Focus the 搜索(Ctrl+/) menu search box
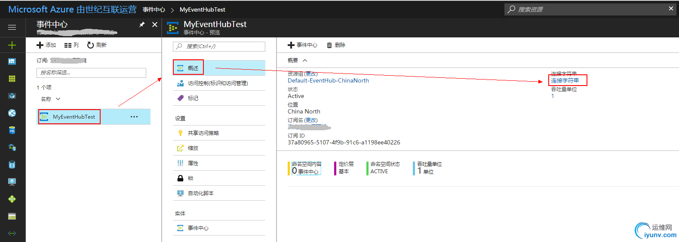This screenshot has height=242, width=679. tap(219, 46)
